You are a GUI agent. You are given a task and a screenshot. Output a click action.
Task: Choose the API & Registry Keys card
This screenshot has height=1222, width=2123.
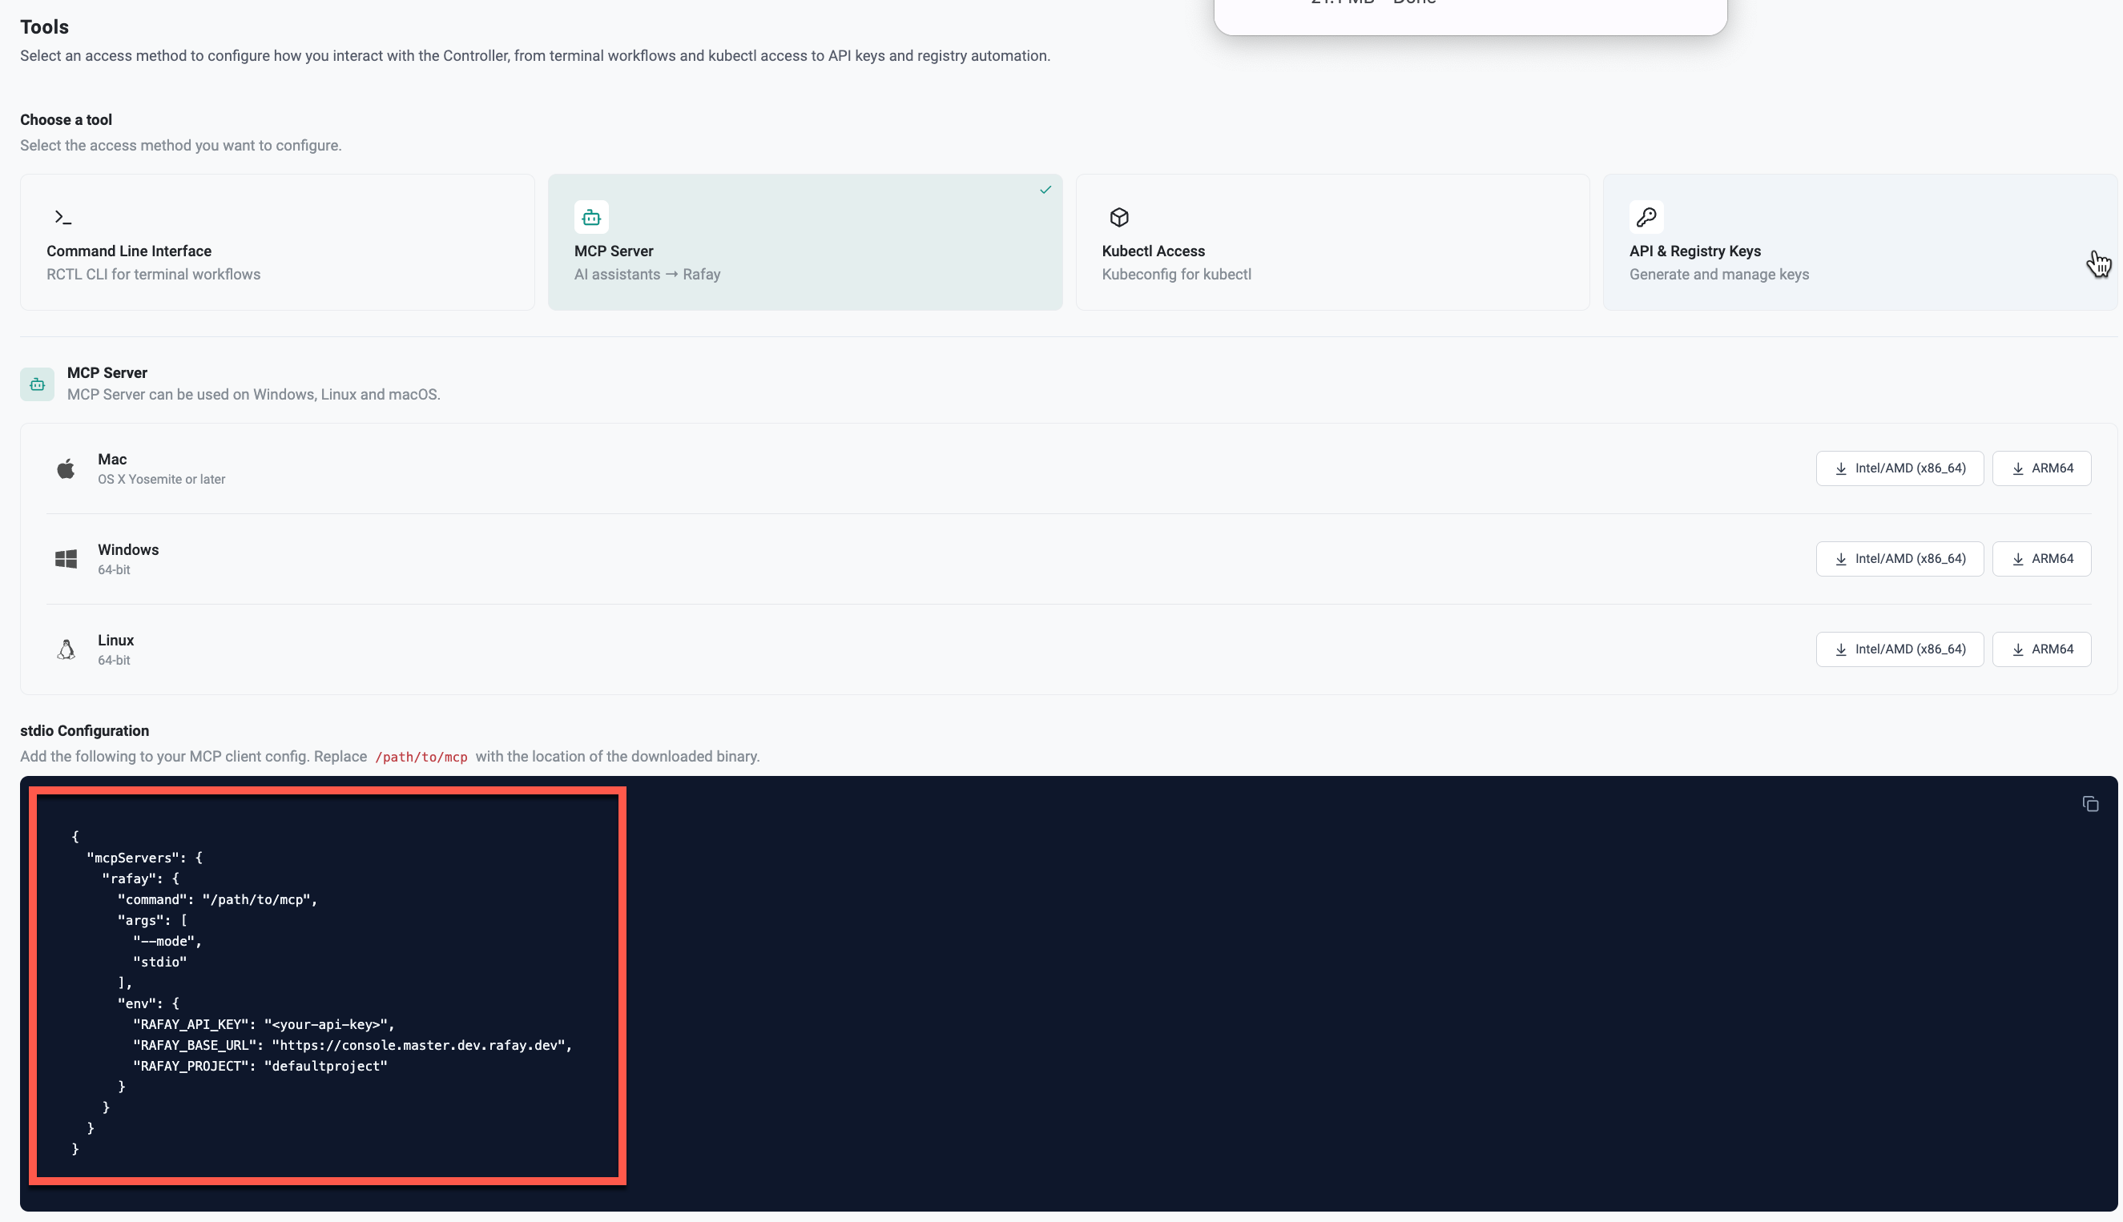[x=1860, y=242]
